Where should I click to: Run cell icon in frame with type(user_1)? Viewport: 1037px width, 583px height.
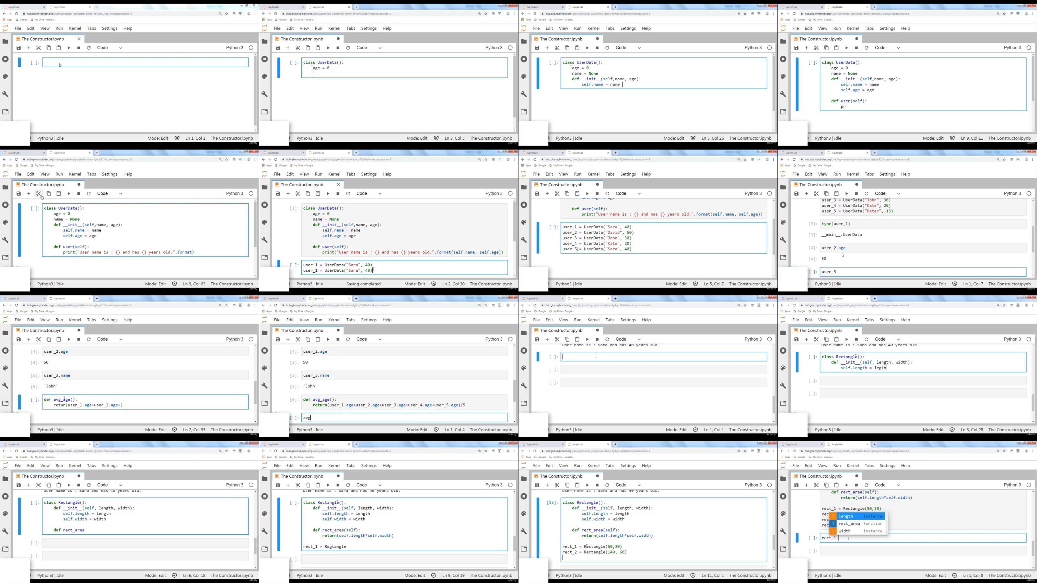coord(846,194)
